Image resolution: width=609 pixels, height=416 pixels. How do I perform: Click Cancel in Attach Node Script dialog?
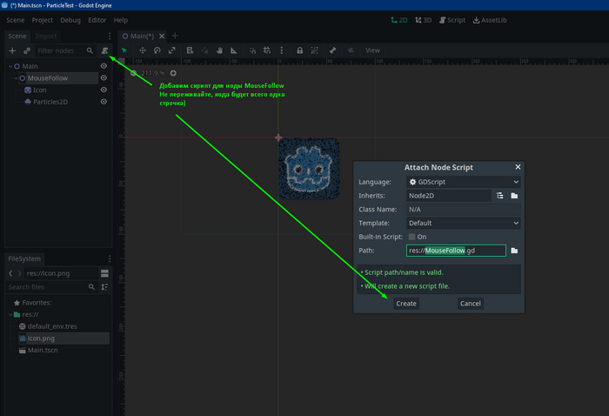(470, 304)
